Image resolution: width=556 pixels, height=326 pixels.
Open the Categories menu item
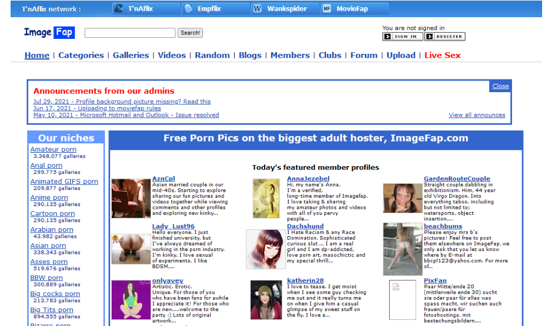tap(81, 56)
